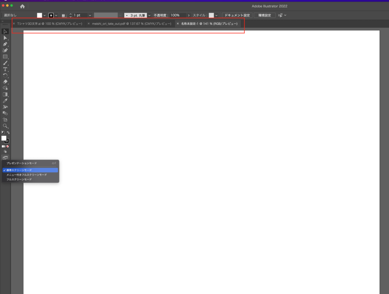Select the Eyedropper tool
Image resolution: width=389 pixels, height=294 pixels.
(5, 101)
